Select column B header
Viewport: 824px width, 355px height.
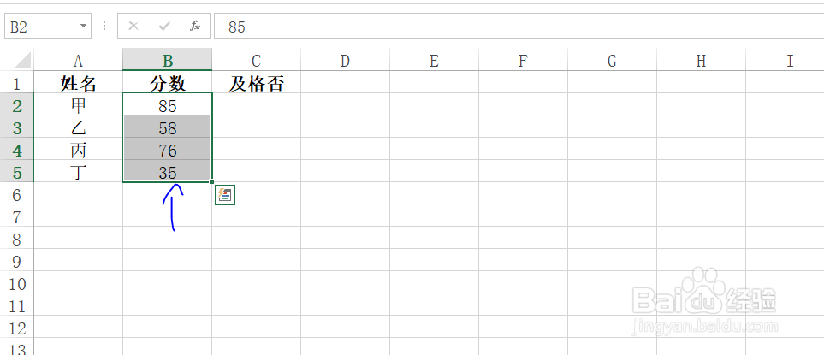pos(168,60)
